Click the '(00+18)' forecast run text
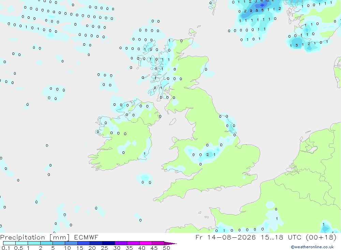 click(321, 237)
